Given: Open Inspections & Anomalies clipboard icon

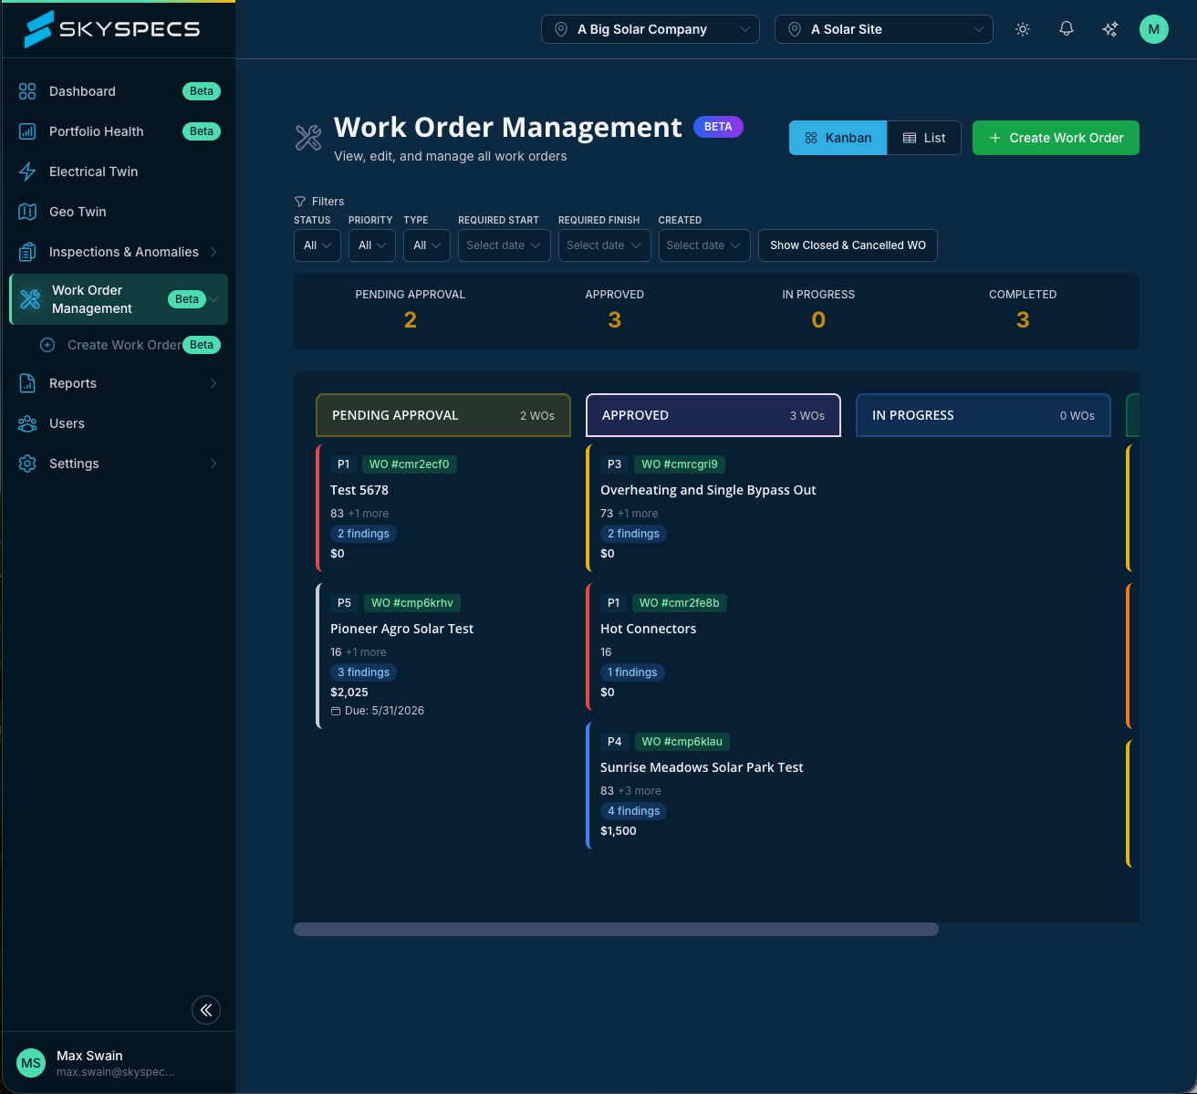Looking at the screenshot, I should coord(27,252).
